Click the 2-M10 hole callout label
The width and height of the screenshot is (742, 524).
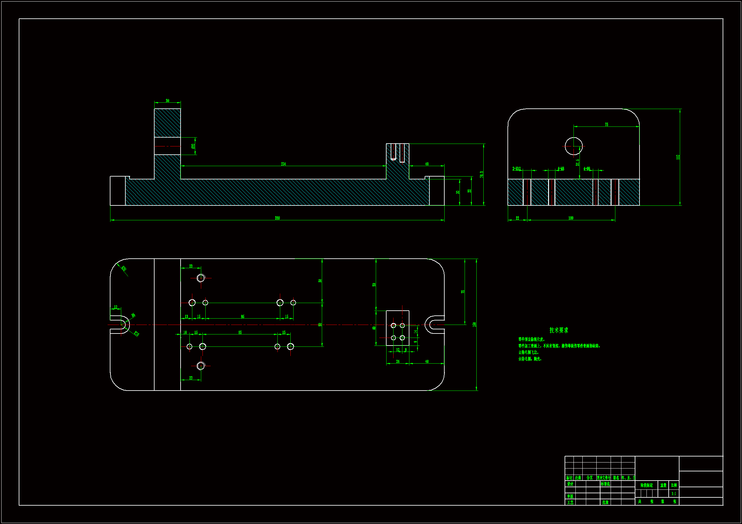tap(516, 169)
